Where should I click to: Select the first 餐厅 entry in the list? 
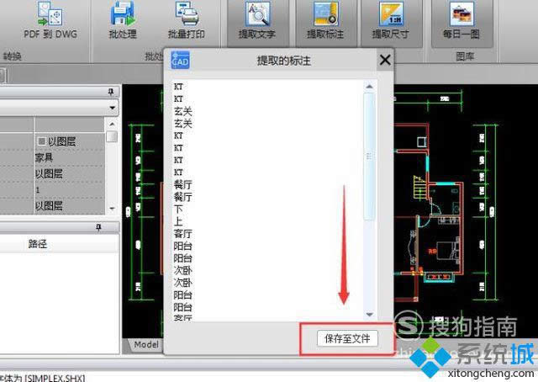pos(182,185)
